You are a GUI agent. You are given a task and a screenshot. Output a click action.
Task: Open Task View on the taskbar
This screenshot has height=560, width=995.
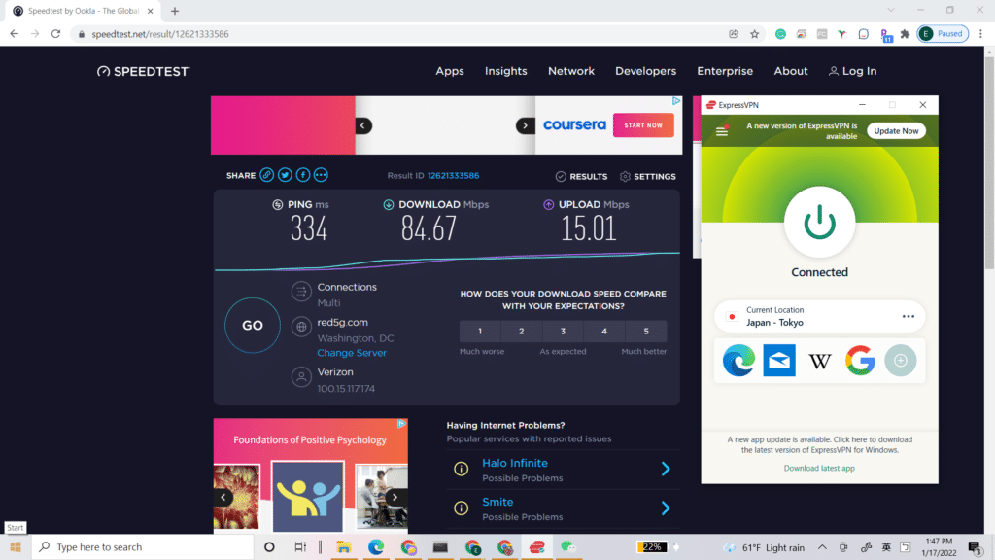click(x=300, y=546)
